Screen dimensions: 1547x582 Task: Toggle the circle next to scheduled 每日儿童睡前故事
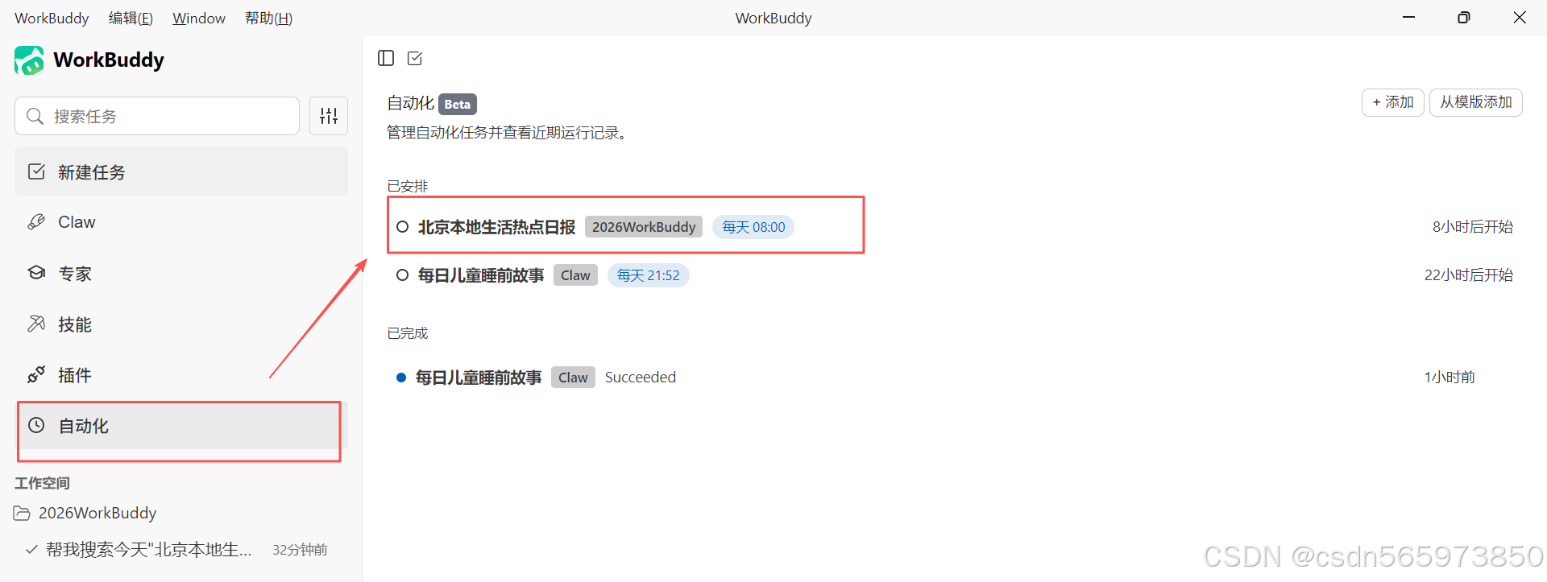(x=403, y=275)
